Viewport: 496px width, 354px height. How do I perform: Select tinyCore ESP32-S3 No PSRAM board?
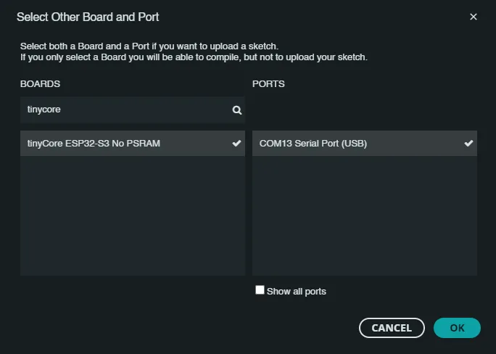coord(94,144)
